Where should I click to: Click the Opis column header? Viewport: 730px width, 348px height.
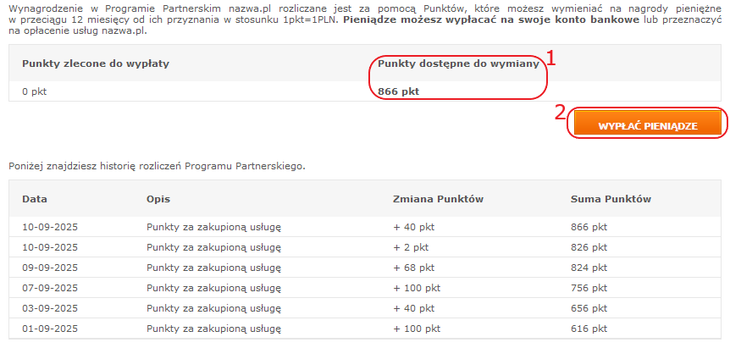click(158, 199)
